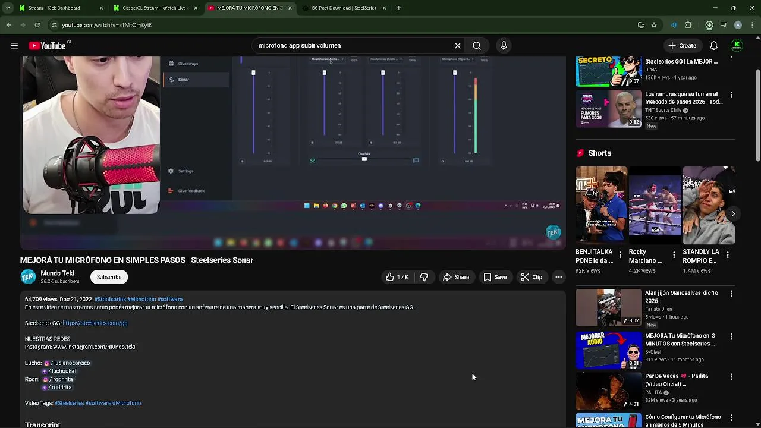Reload the browser page
This screenshot has height=428, width=761.
pyautogui.click(x=37, y=25)
